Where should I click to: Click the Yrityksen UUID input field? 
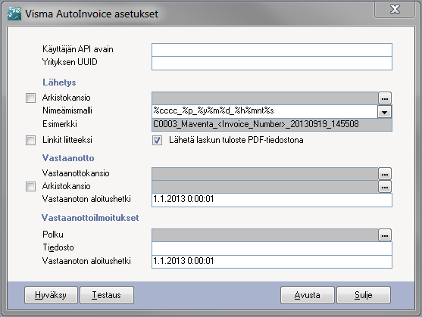point(272,64)
